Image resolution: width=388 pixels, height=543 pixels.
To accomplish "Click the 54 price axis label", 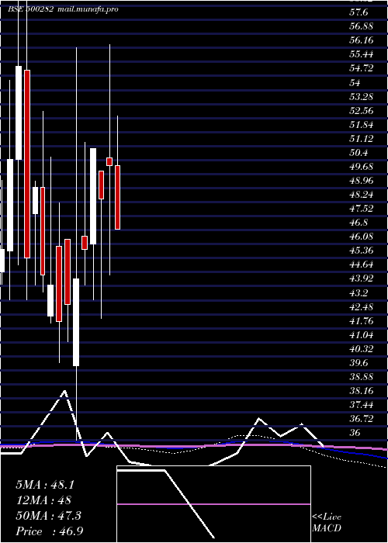I will [x=355, y=82].
